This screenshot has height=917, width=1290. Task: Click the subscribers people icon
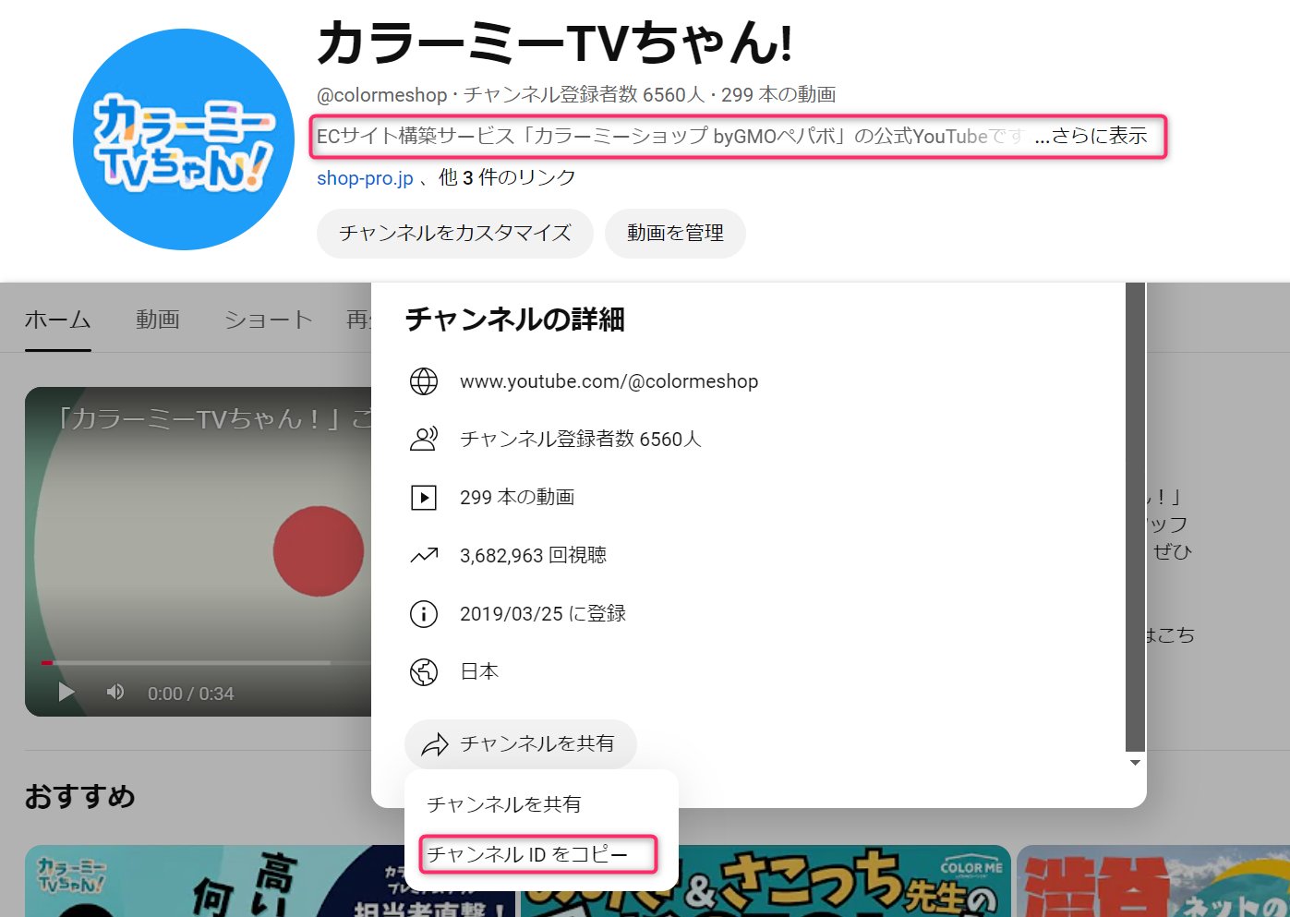tap(424, 439)
